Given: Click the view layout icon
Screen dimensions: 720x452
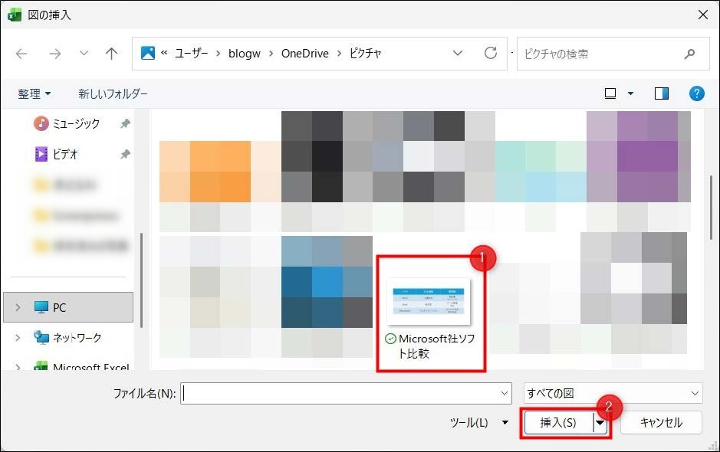Looking at the screenshot, I should [x=610, y=93].
